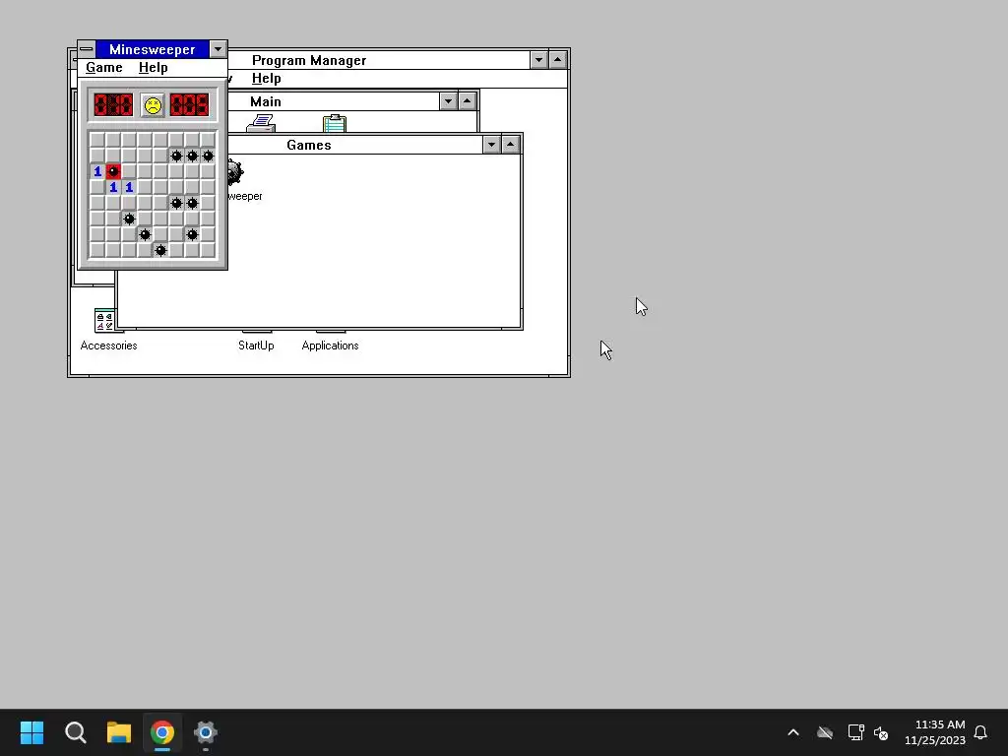Click the lone mine in the board's bottom row
The width and height of the screenshot is (1008, 756).
coord(160,250)
